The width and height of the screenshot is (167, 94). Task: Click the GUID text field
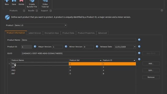click(79, 53)
